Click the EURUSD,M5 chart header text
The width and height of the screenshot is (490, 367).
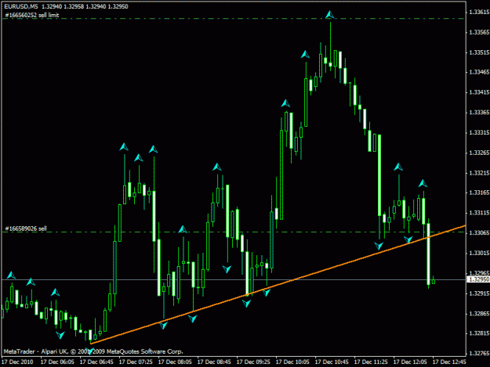(67, 6)
